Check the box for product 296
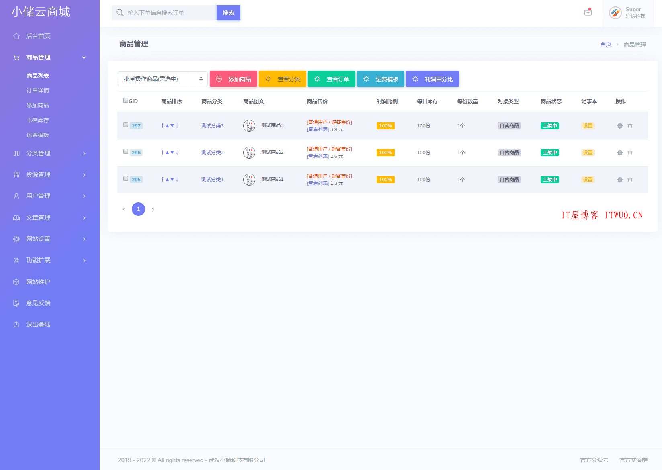This screenshot has height=470, width=662. pyautogui.click(x=126, y=151)
